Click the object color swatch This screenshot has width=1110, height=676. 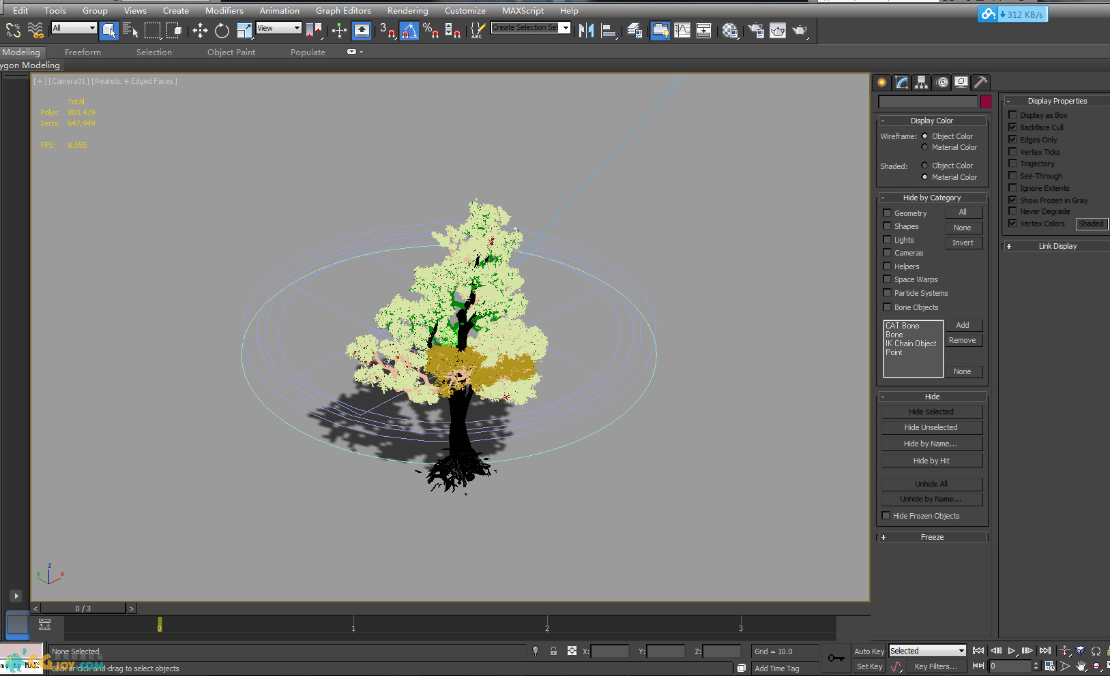click(x=986, y=101)
